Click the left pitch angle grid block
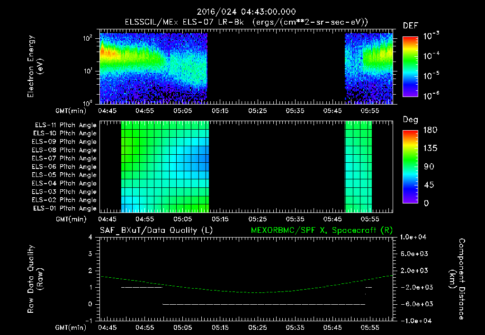485x335 pixels. point(165,167)
